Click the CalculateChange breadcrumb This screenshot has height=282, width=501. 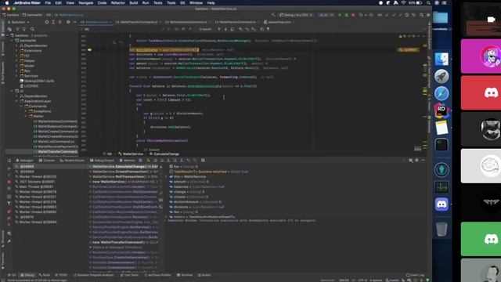pyautogui.click(x=164, y=154)
